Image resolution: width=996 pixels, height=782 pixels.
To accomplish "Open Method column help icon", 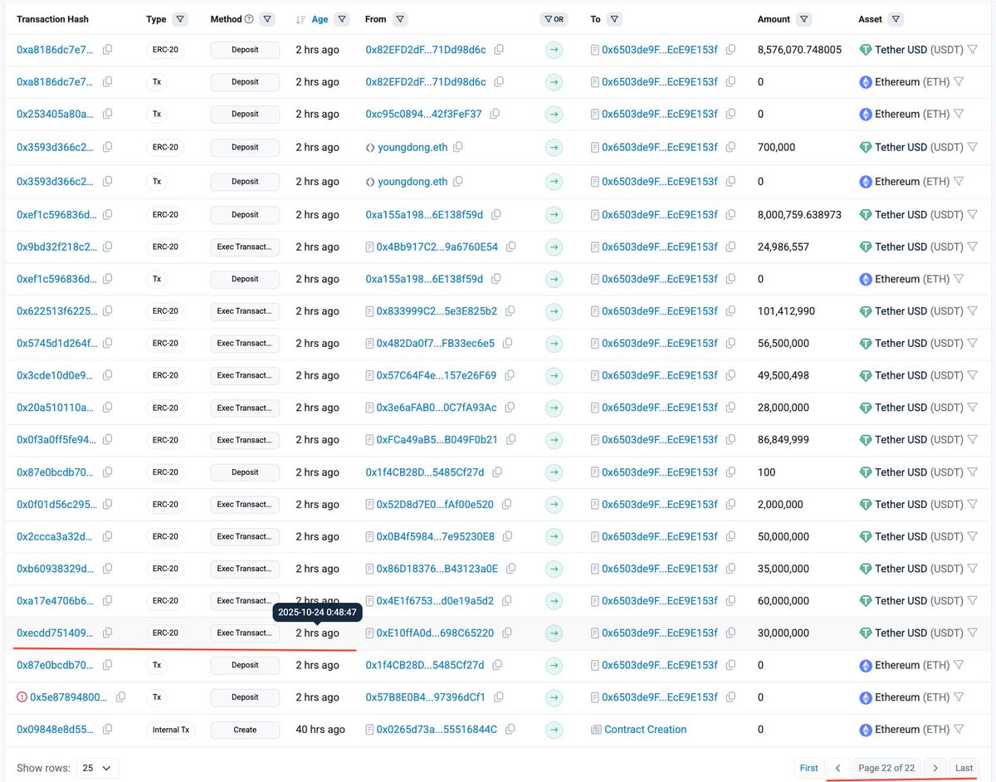I will pyautogui.click(x=249, y=19).
